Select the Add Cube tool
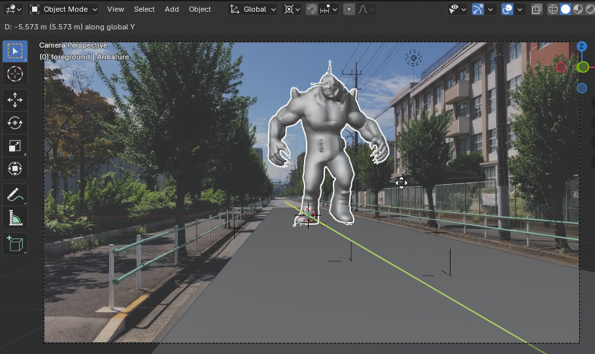 coord(14,244)
